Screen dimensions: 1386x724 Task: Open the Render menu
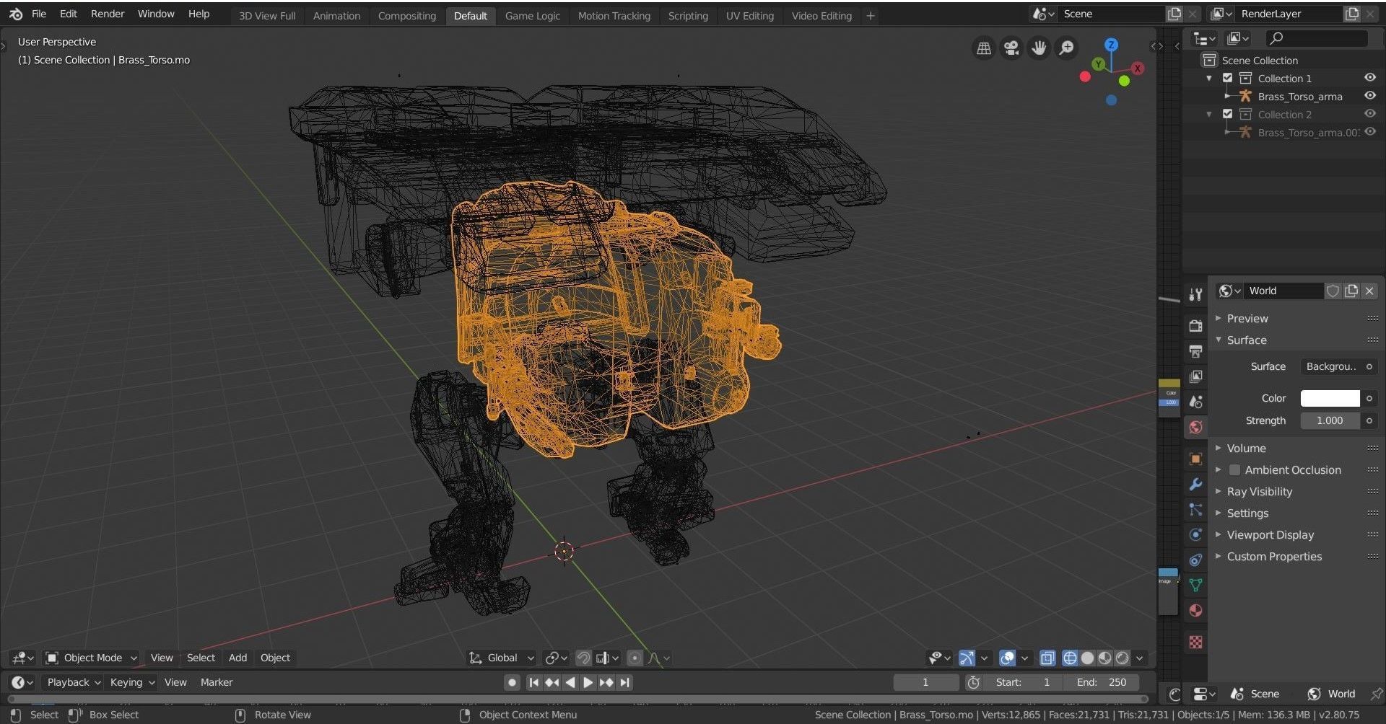(x=108, y=14)
